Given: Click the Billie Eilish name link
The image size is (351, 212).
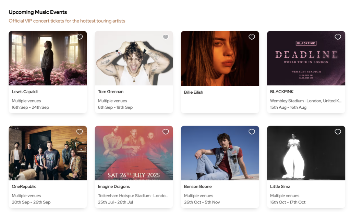Looking at the screenshot, I should pos(194,92).
